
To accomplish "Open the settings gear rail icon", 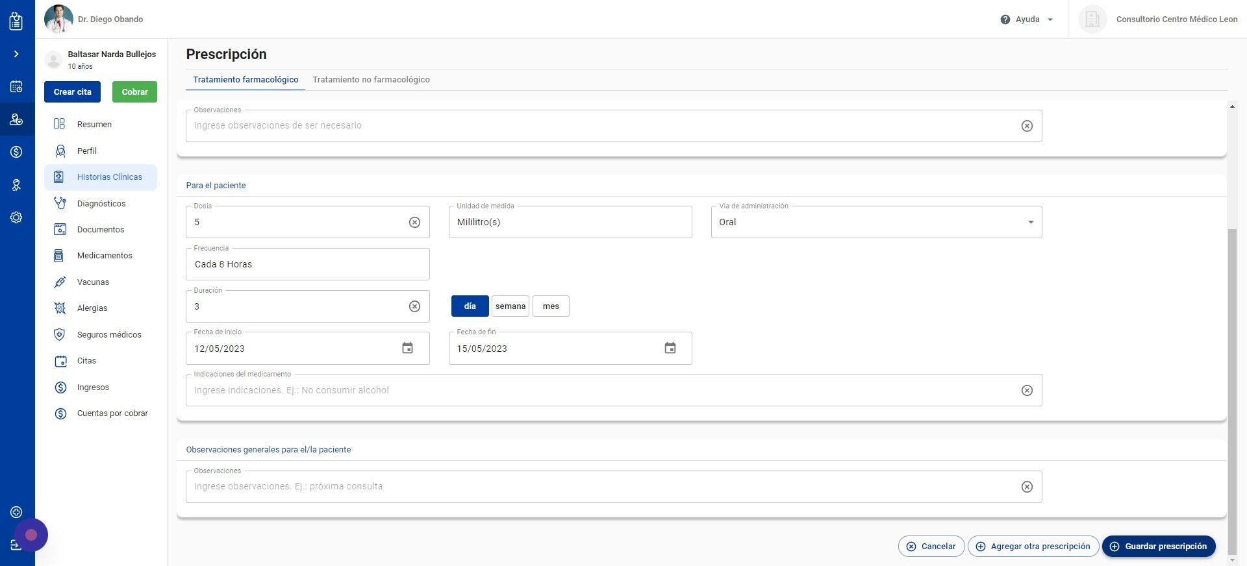I will [16, 217].
